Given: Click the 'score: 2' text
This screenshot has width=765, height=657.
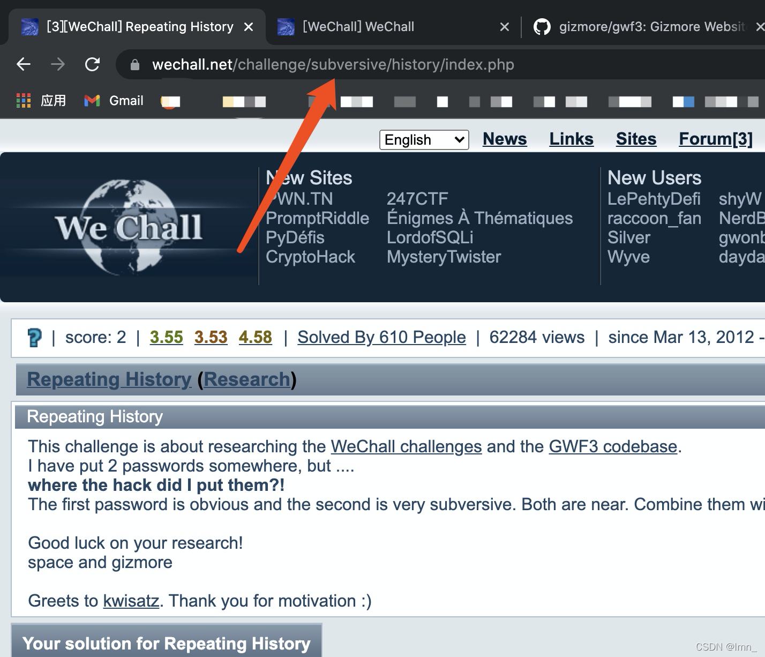Looking at the screenshot, I should [x=95, y=337].
